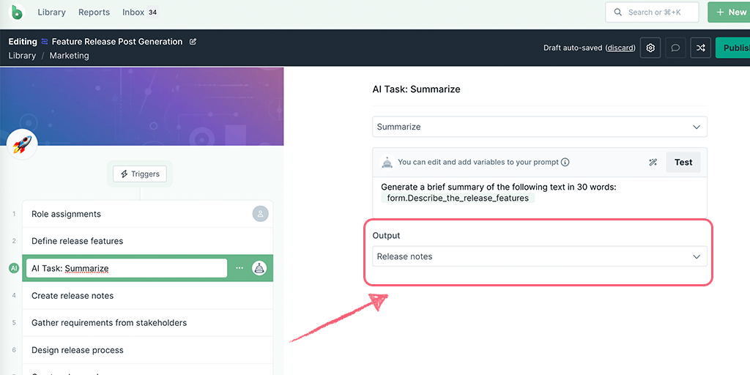Open workflow settings gear icon
The width and height of the screenshot is (750, 375).
pyautogui.click(x=650, y=48)
